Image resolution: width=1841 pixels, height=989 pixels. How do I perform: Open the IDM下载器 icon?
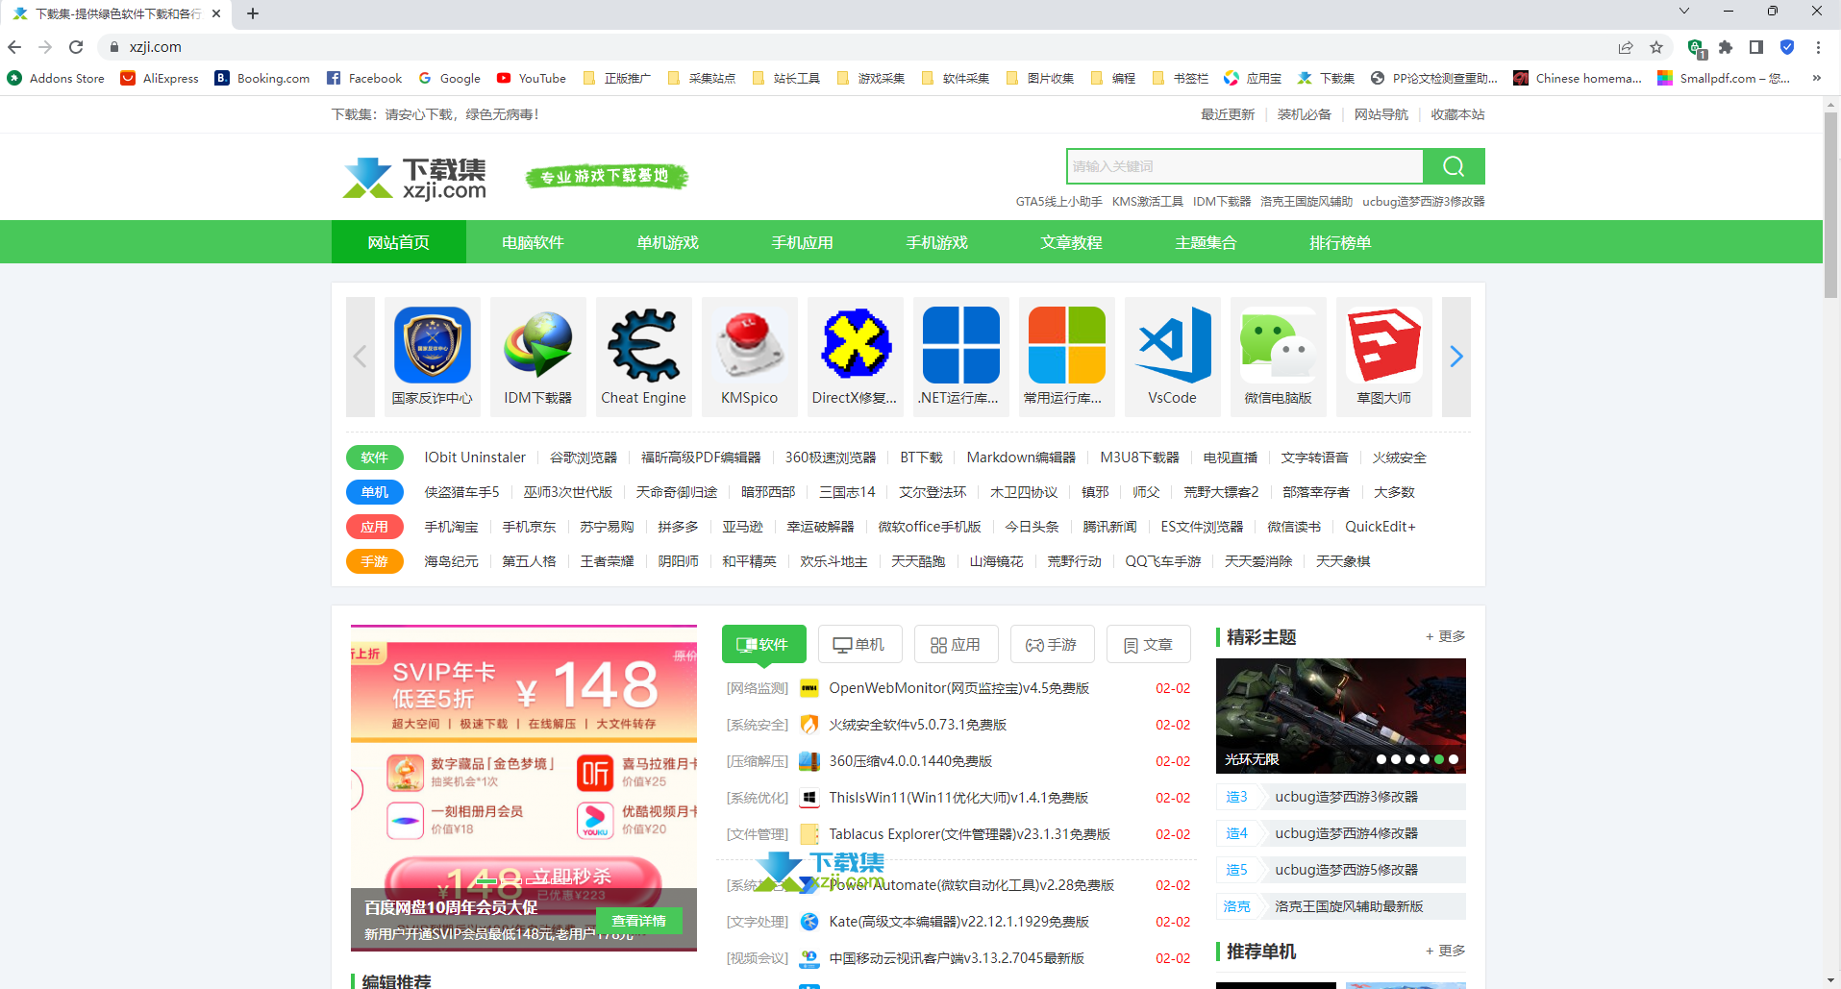[x=537, y=345]
